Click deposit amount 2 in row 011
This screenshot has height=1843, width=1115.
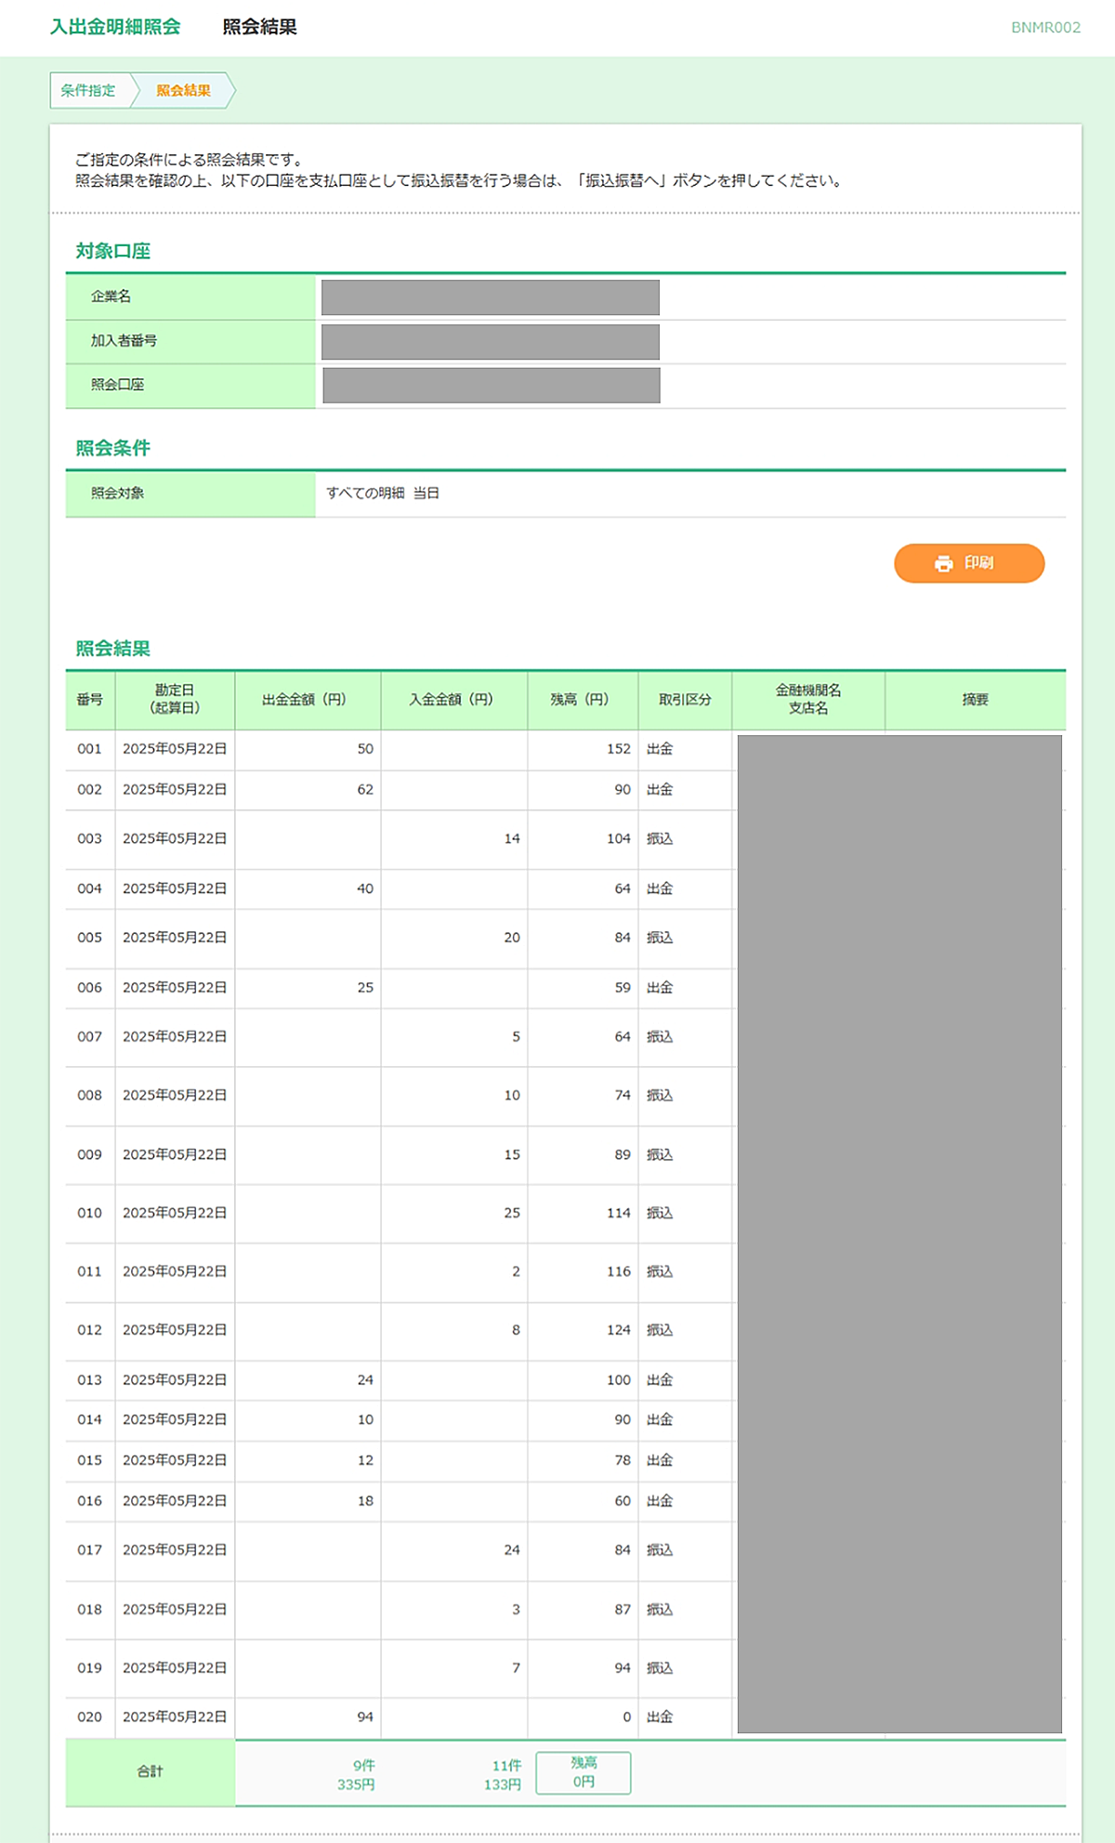pyautogui.click(x=516, y=1272)
